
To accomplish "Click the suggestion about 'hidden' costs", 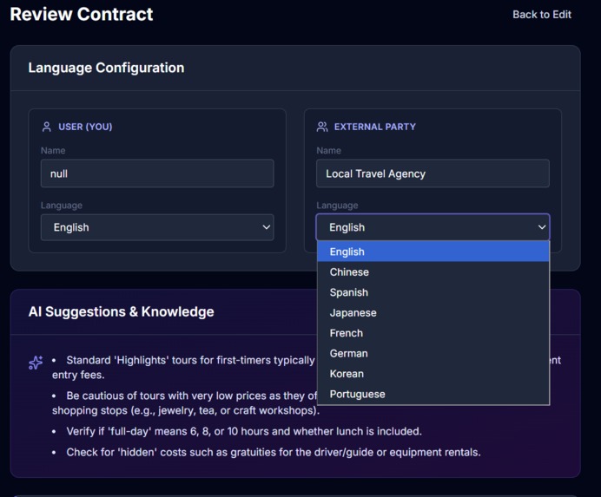I will (x=274, y=452).
